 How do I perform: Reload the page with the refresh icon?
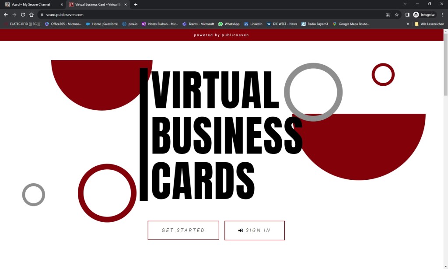[x=23, y=14]
